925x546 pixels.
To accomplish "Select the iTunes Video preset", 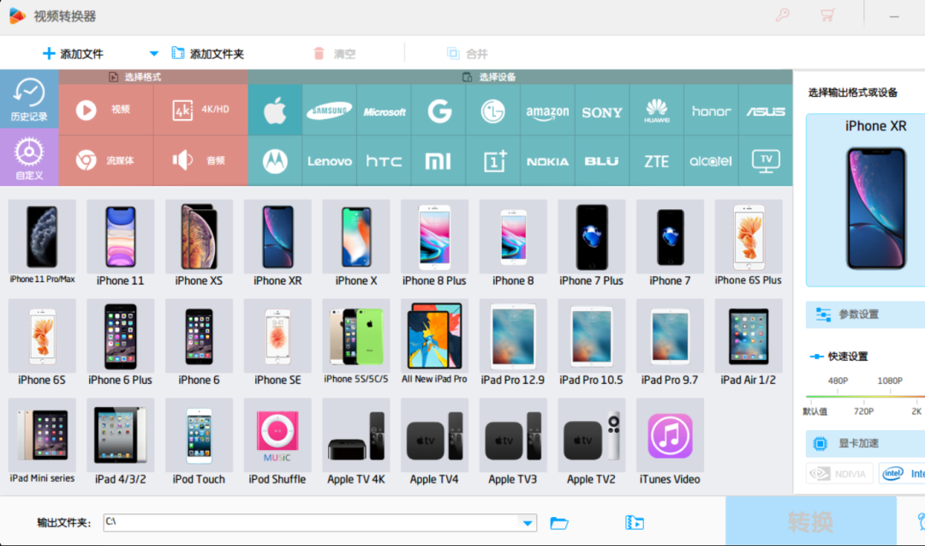I will (670, 441).
